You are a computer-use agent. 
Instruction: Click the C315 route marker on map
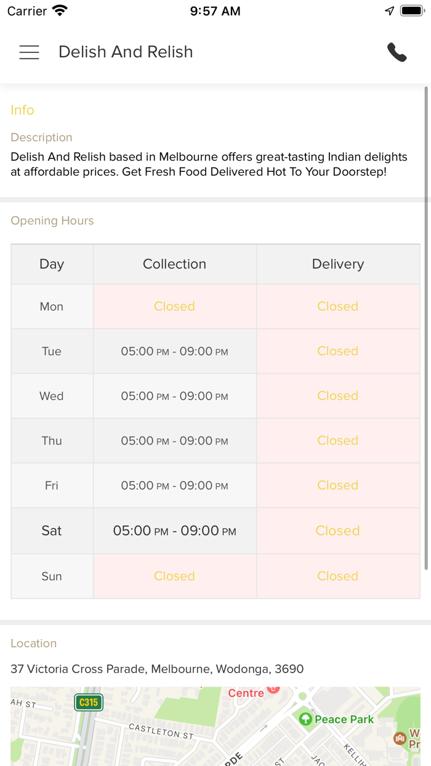pyautogui.click(x=89, y=702)
